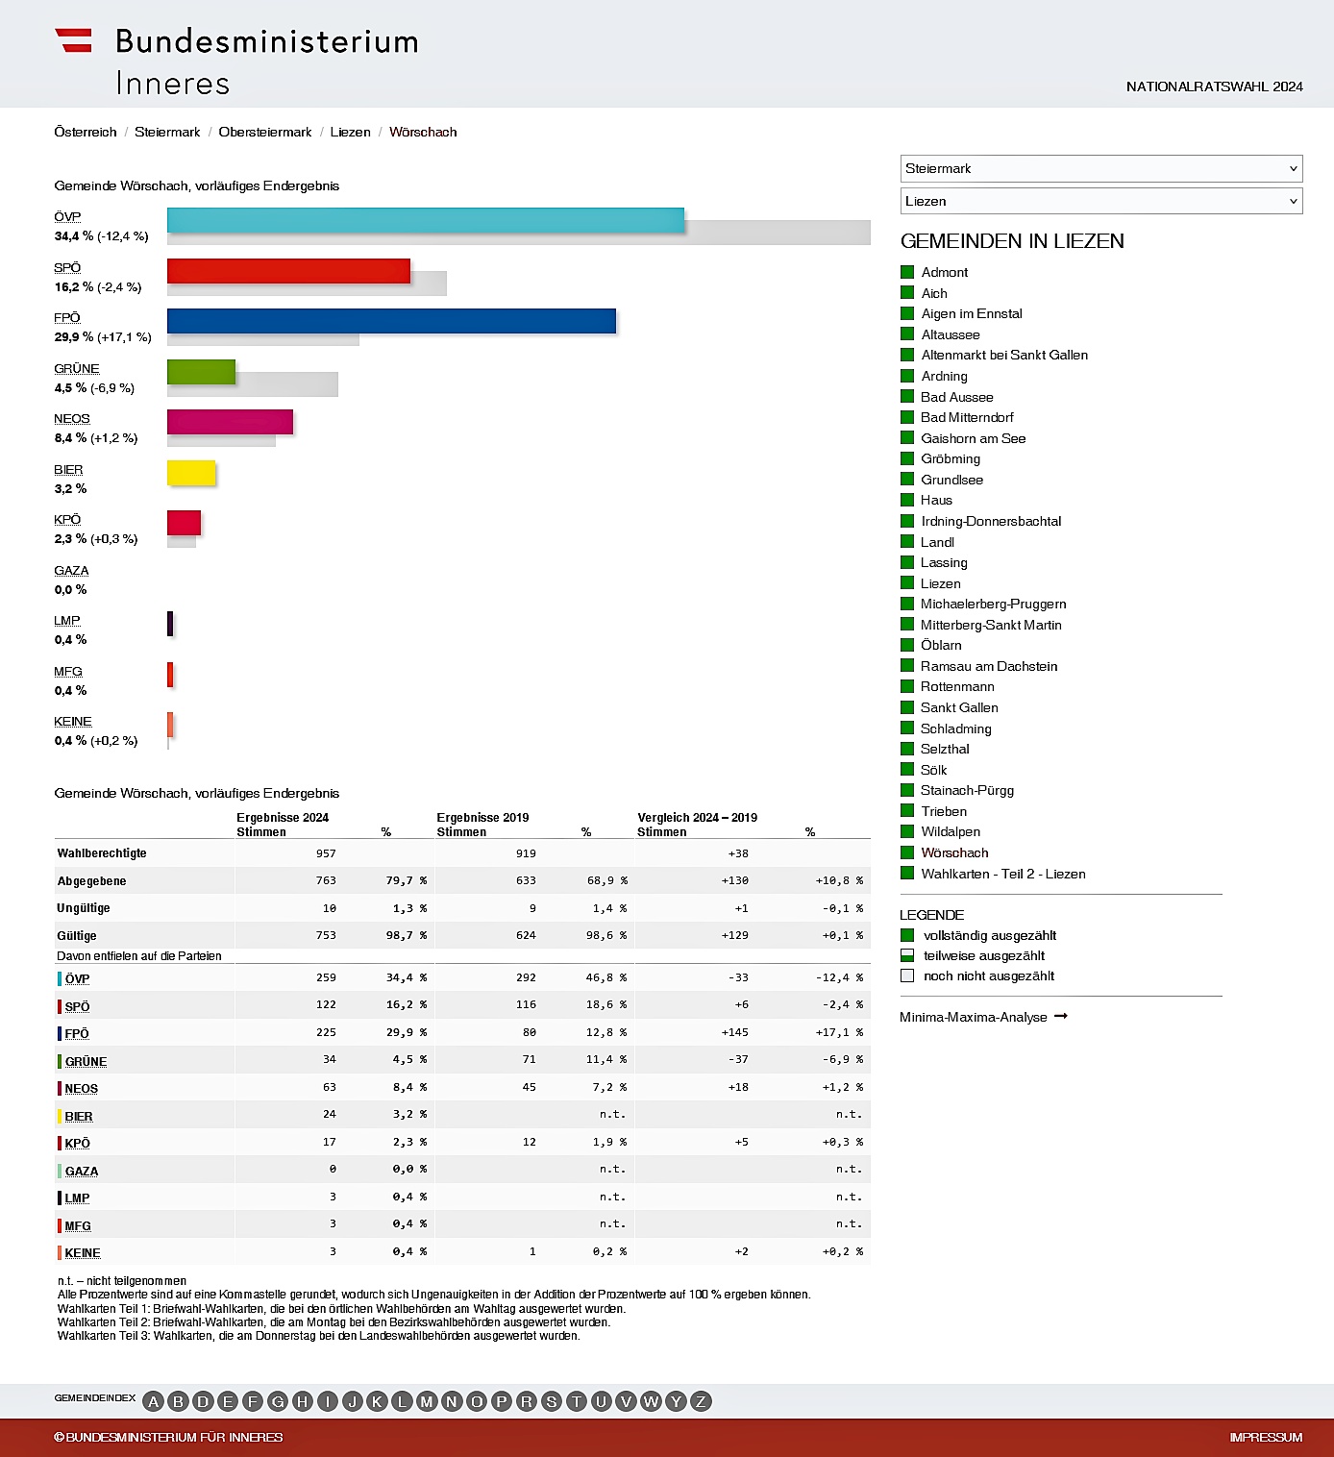Screen dimensions: 1334x1457
Task: Click the arrow next to Minima-Maxima-Analyse
Action: point(1061,1016)
